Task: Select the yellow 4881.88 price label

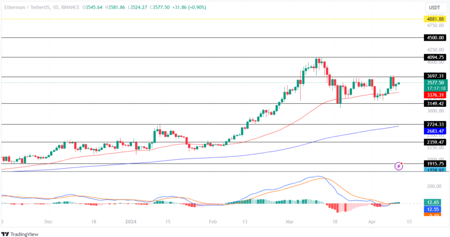Action: (x=435, y=19)
